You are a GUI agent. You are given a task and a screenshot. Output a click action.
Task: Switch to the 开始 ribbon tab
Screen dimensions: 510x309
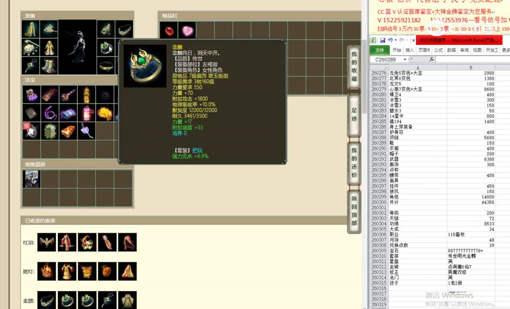coord(397,50)
